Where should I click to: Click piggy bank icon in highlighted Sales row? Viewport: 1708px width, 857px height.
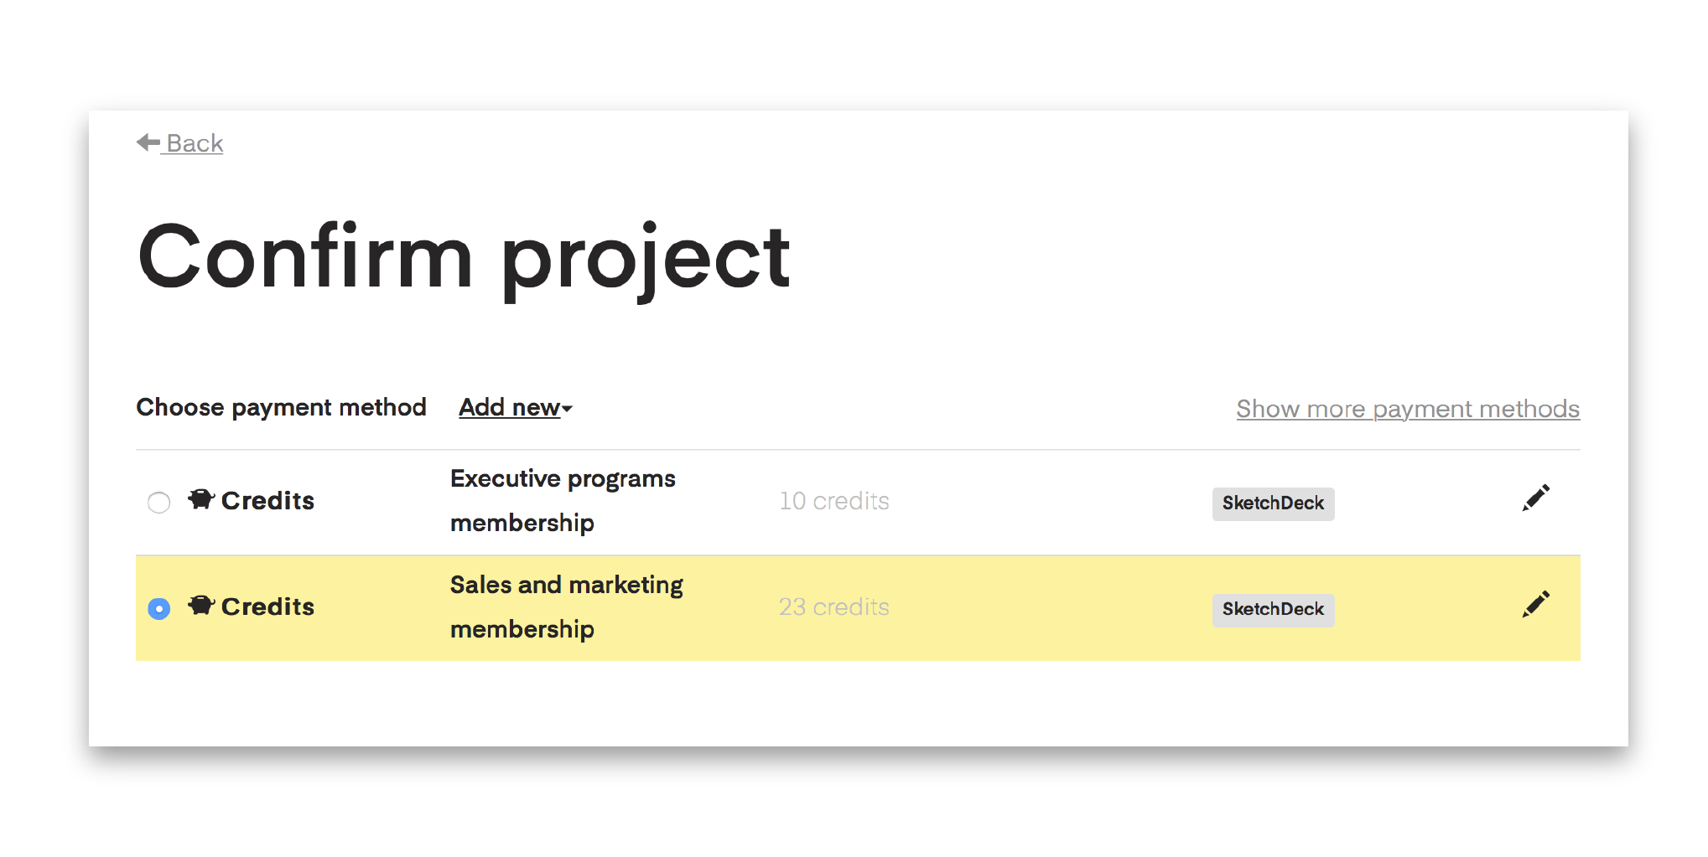[x=201, y=605]
